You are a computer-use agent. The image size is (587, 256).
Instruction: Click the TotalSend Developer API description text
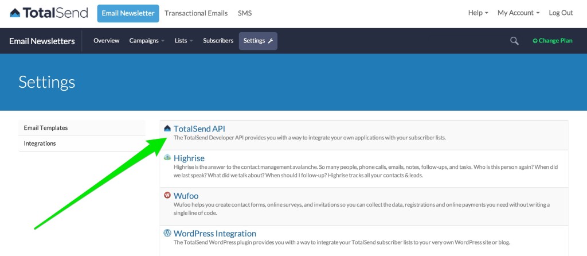click(310, 138)
